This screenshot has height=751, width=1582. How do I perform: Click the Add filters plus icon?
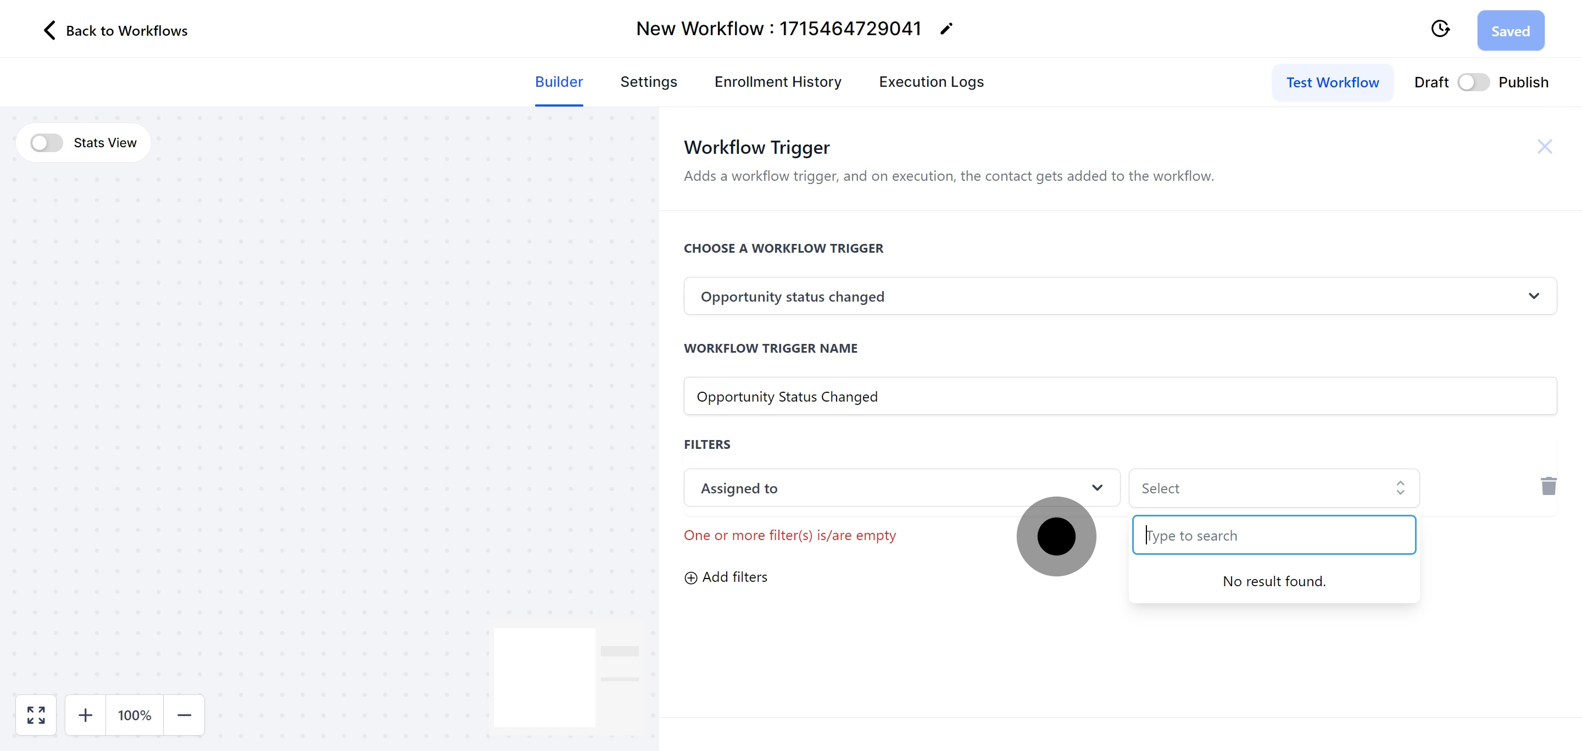(x=691, y=578)
